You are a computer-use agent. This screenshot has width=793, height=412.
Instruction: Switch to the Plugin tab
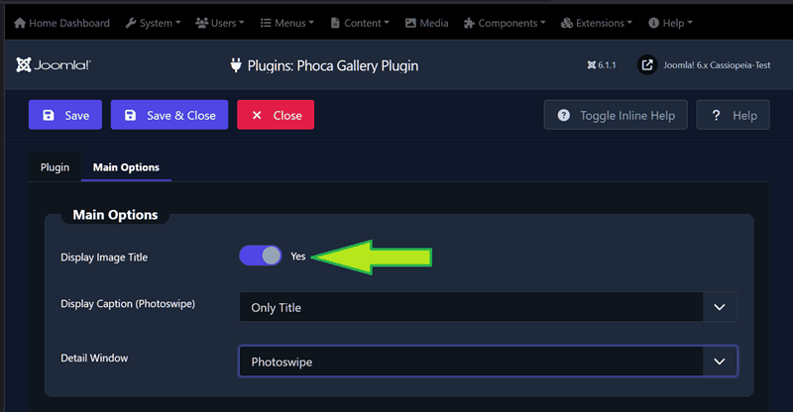55,167
